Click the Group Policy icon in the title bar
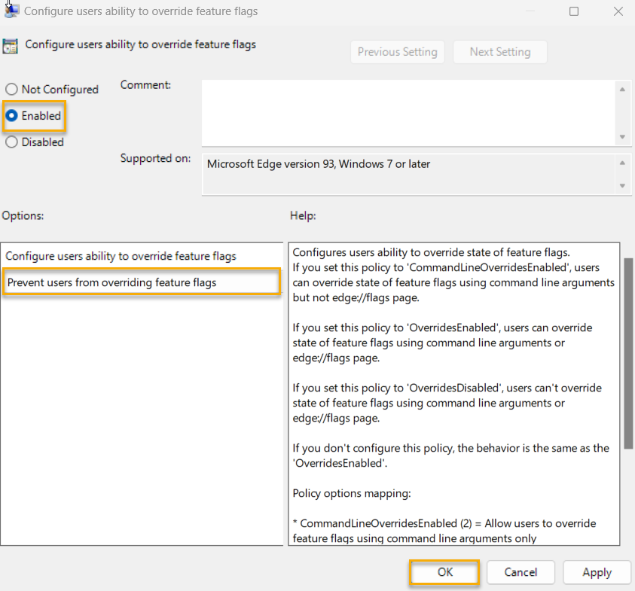Image resolution: width=635 pixels, height=591 pixels. coord(11,11)
